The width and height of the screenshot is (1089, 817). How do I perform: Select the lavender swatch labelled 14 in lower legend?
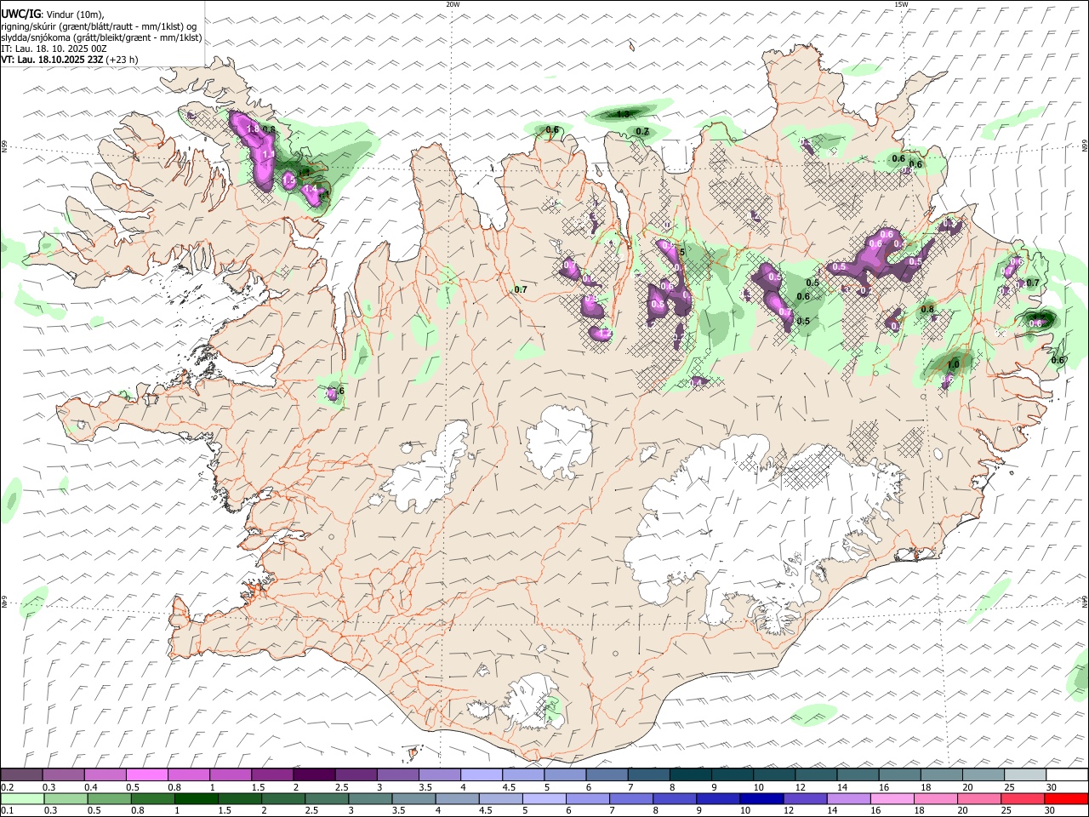(x=847, y=799)
